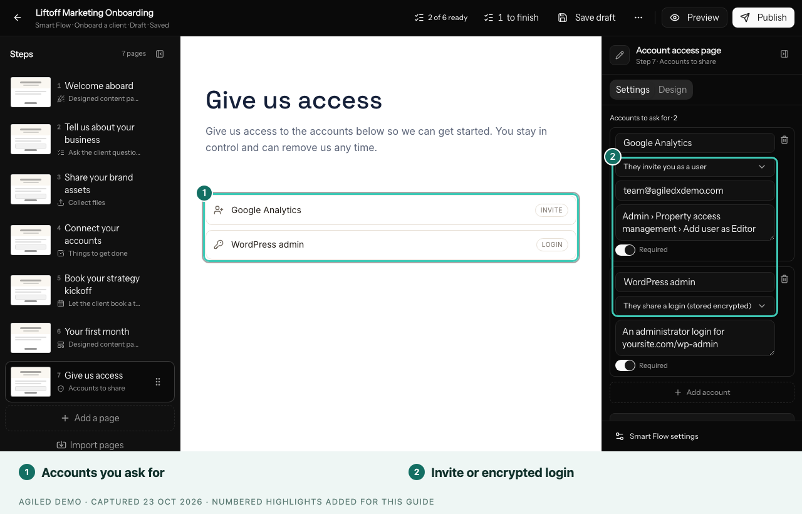The image size is (802, 514).
Task: Click the Give us access page thumbnail
Action: pyautogui.click(x=31, y=382)
